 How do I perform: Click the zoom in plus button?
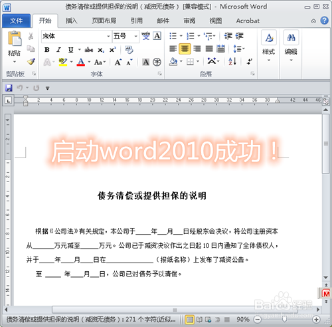tap(316, 319)
